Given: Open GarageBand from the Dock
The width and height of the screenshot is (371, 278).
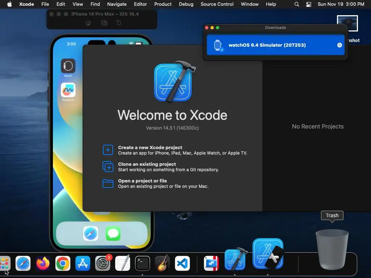Looking at the screenshot, I should [x=162, y=263].
